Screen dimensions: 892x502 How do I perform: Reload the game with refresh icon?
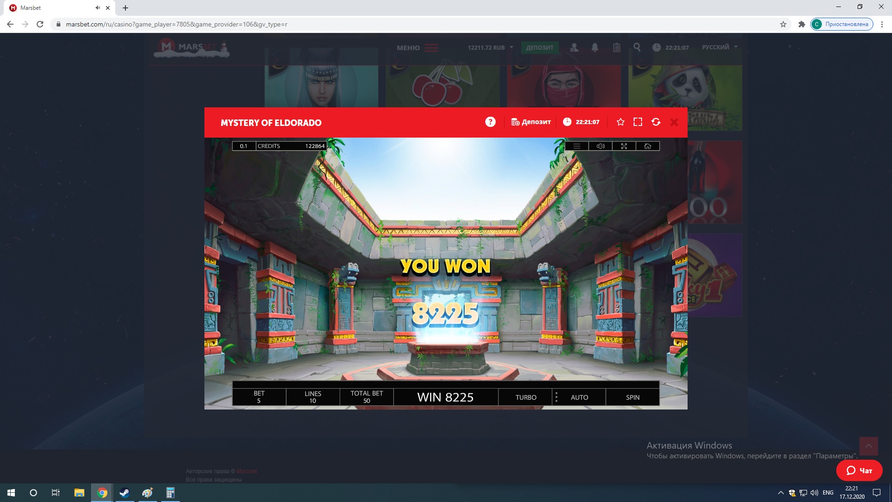click(656, 122)
